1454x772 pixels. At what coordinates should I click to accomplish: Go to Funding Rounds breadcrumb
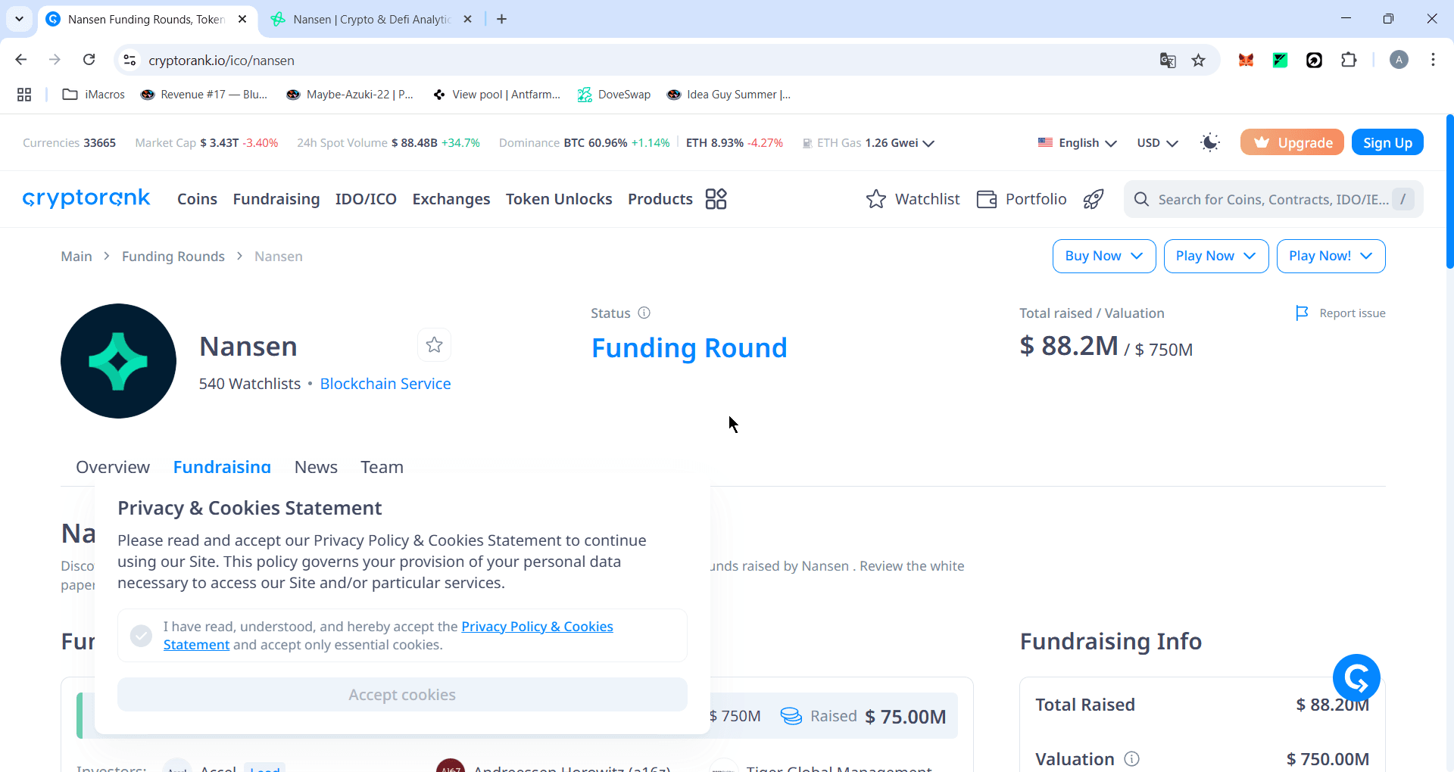pos(173,257)
